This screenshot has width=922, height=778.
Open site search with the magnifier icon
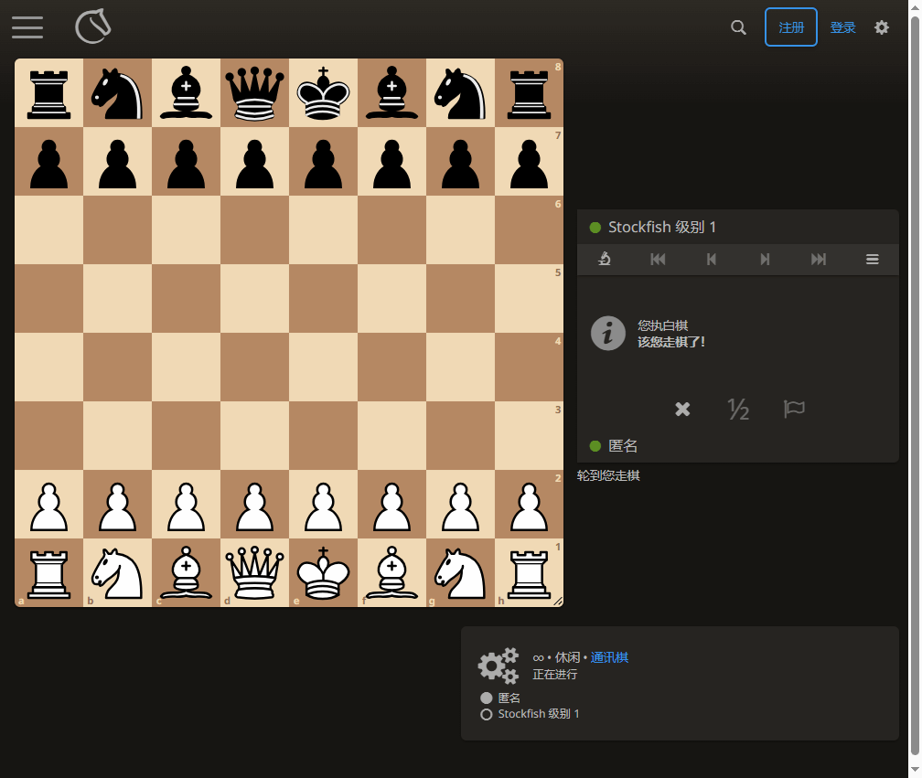[738, 27]
